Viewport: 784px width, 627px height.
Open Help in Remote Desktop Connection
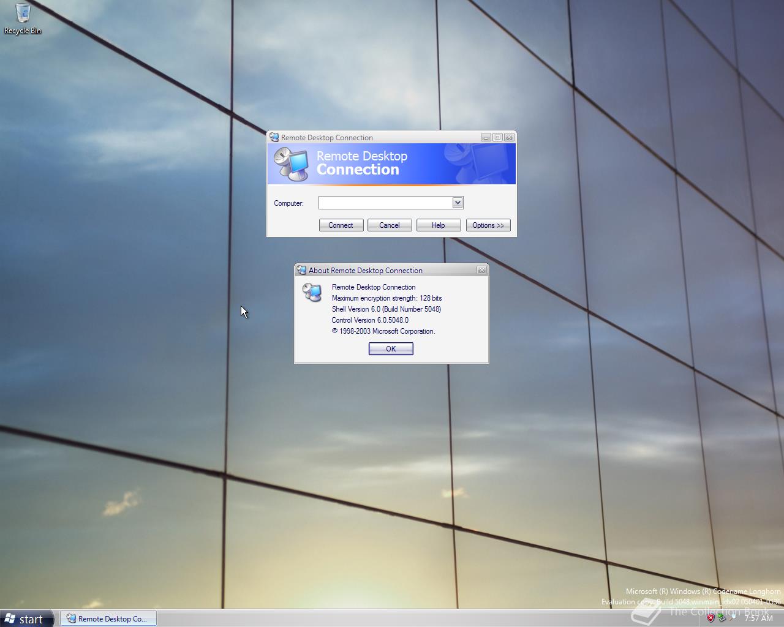(x=439, y=225)
